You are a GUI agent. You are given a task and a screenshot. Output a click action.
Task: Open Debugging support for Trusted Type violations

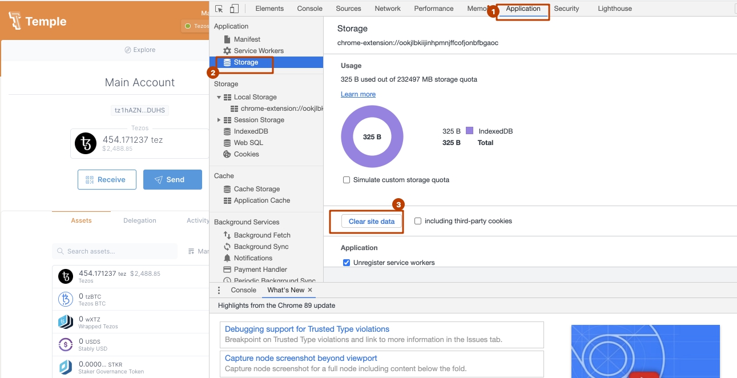click(x=307, y=329)
